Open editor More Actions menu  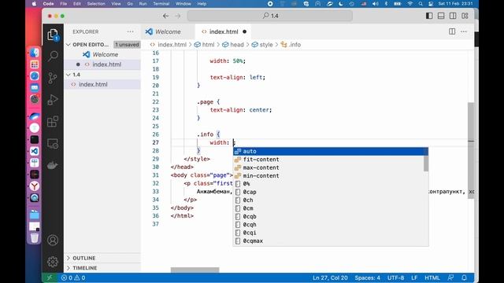(x=464, y=31)
